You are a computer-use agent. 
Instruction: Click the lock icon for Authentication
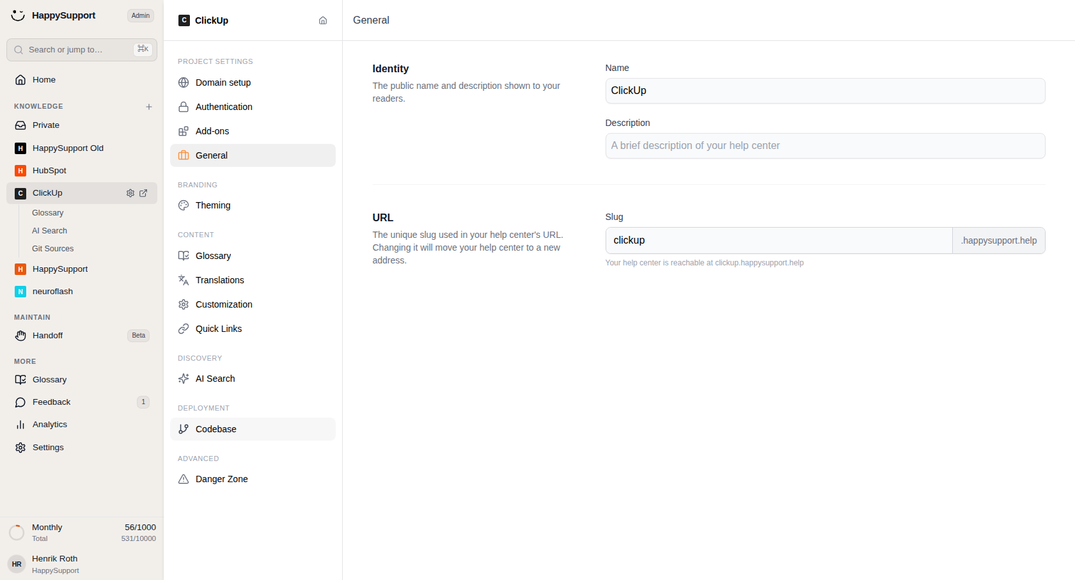(184, 107)
